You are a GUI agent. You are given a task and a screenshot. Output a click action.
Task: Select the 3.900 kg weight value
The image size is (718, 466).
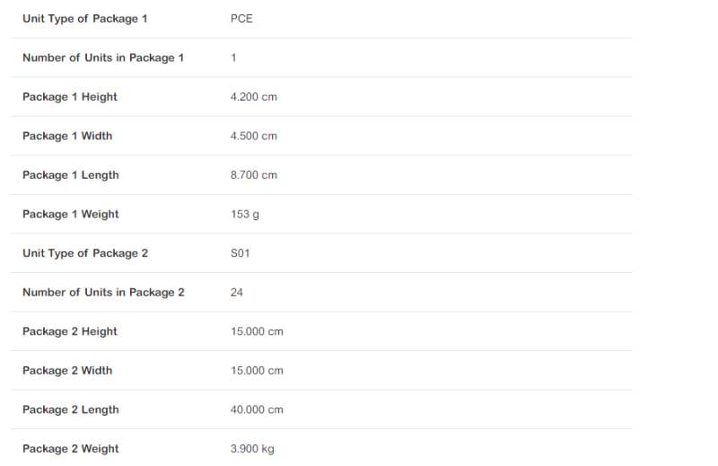(252, 449)
